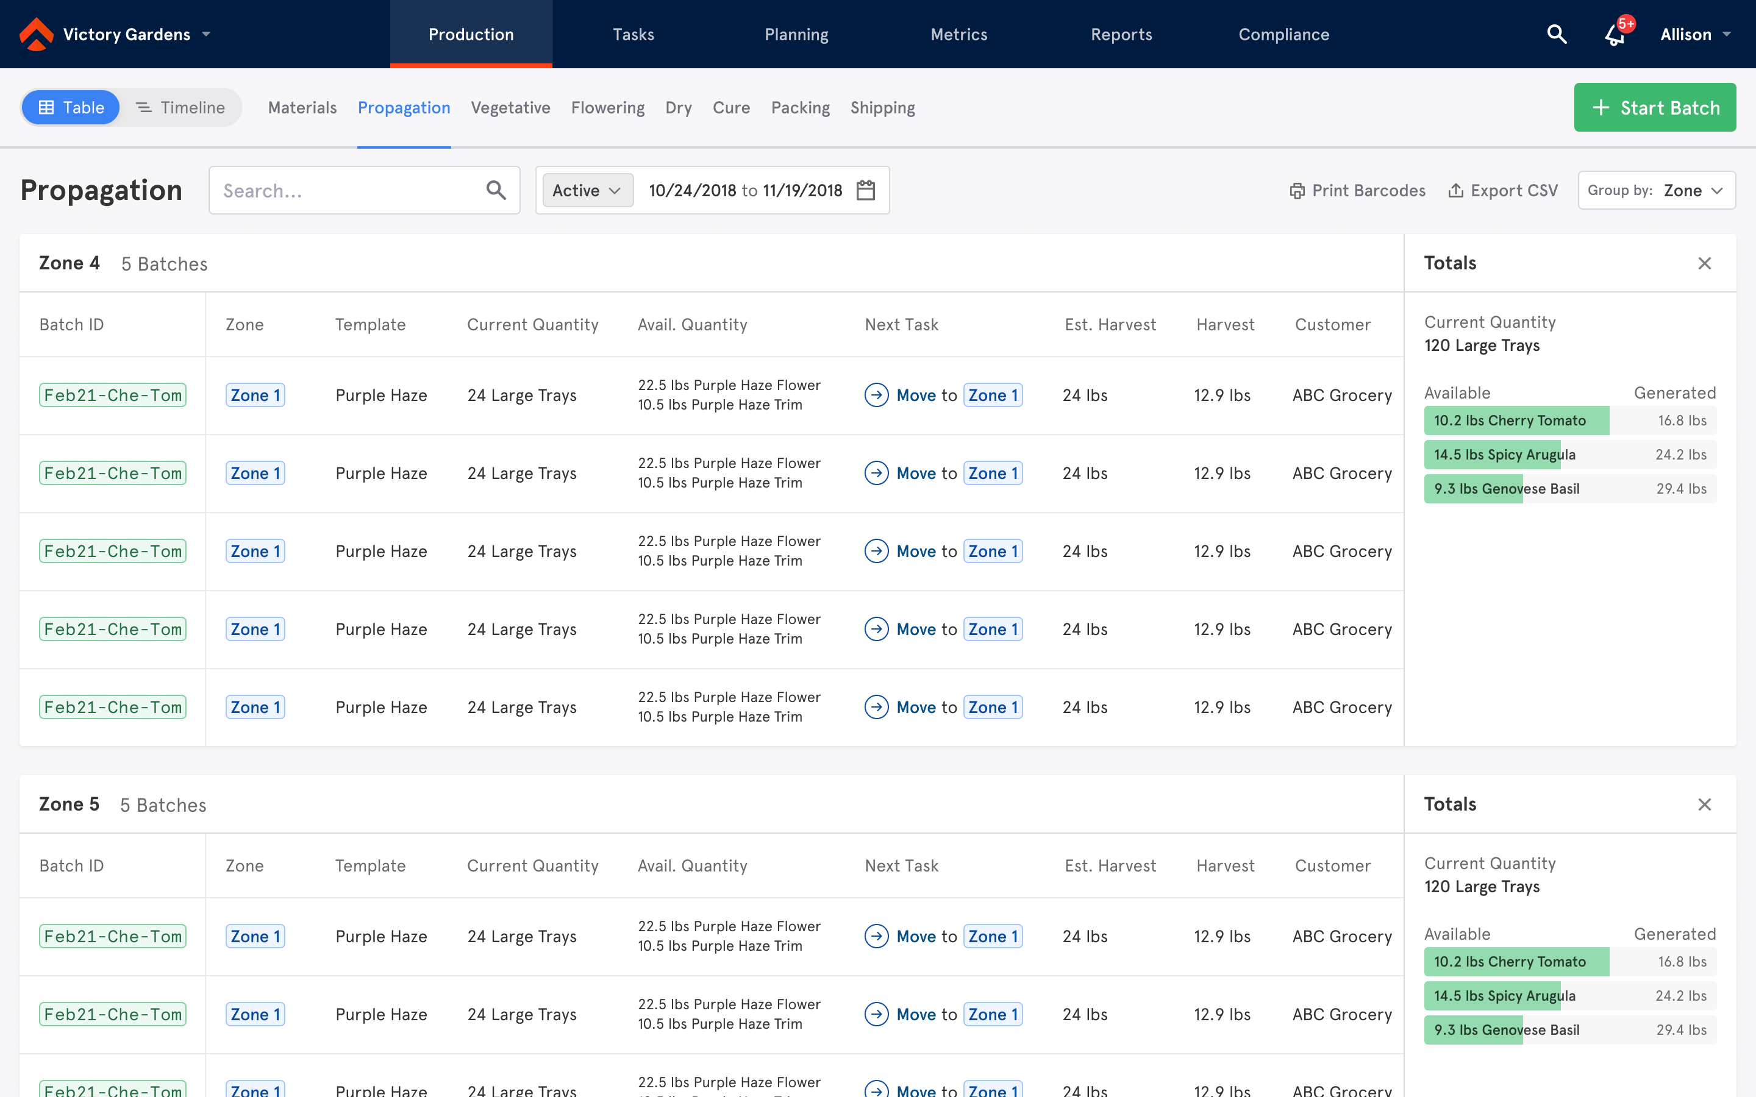Open the Active status dropdown
The width and height of the screenshot is (1756, 1097).
(587, 190)
